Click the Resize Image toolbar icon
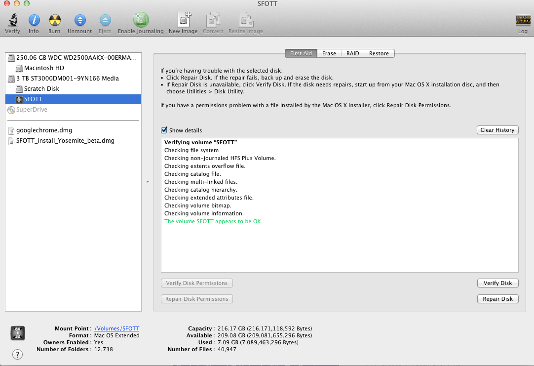This screenshot has height=366, width=534. [x=246, y=20]
